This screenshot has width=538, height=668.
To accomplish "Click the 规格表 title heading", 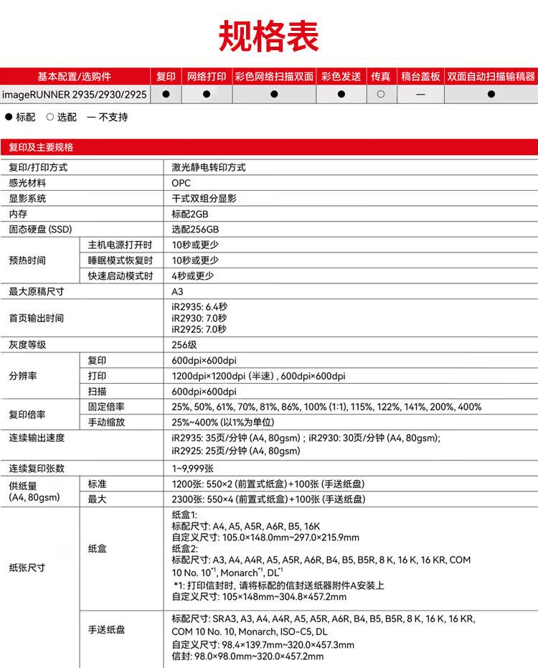I will tap(268, 36).
